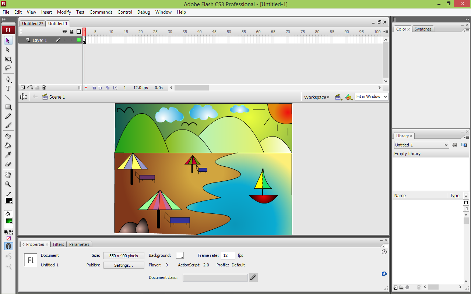471x294 pixels.
Task: Select the Paint Bucket tool
Action: point(8,145)
